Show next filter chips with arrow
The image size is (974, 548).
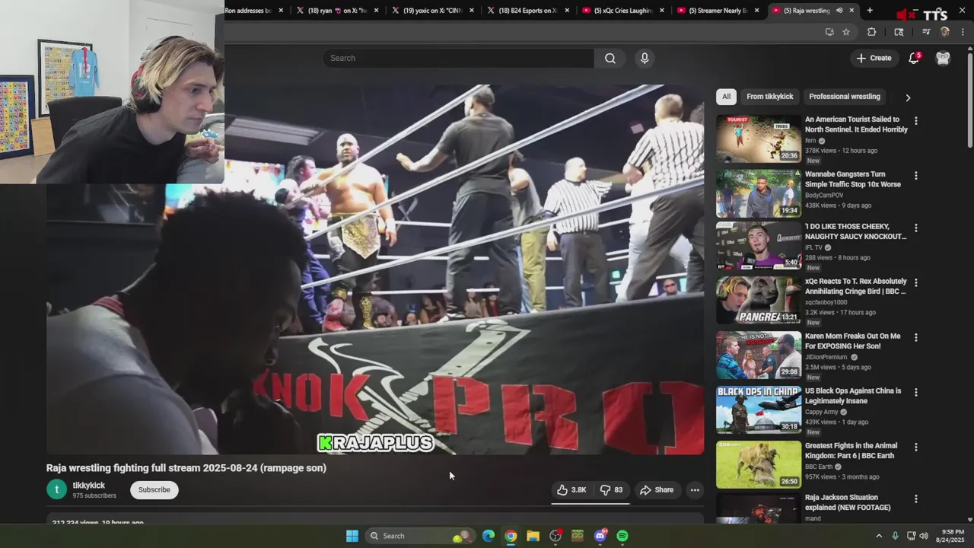907,97
